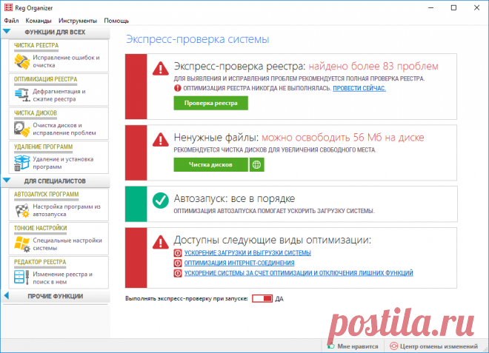489x353 pixels.
Task: Select Оптимизация реестра heading in sidebar
Action: (45, 79)
